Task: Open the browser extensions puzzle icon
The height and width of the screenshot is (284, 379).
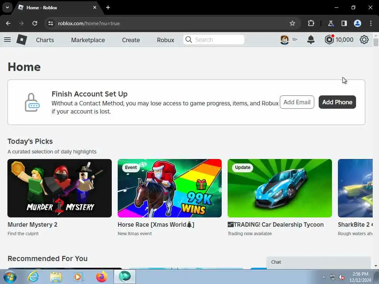Action: (311, 23)
